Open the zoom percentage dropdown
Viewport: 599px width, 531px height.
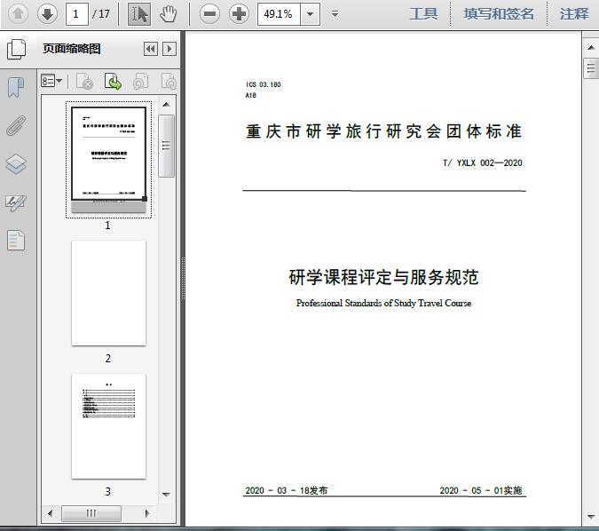coord(311,14)
